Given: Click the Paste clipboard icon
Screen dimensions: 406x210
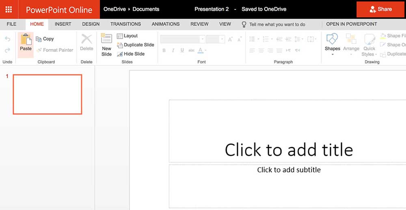Looking at the screenshot, I should [26, 40].
